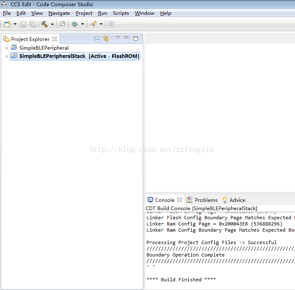Image resolution: width=295 pixels, height=290 pixels.
Task: Open the Project Explorer view menu triangle
Action: [x=118, y=37]
